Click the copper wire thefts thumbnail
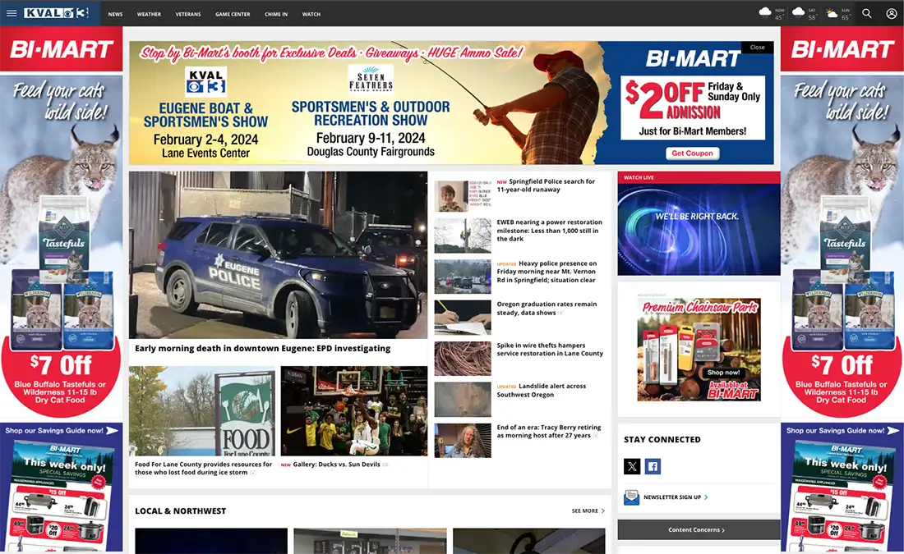This screenshot has height=554, width=904. 463,358
